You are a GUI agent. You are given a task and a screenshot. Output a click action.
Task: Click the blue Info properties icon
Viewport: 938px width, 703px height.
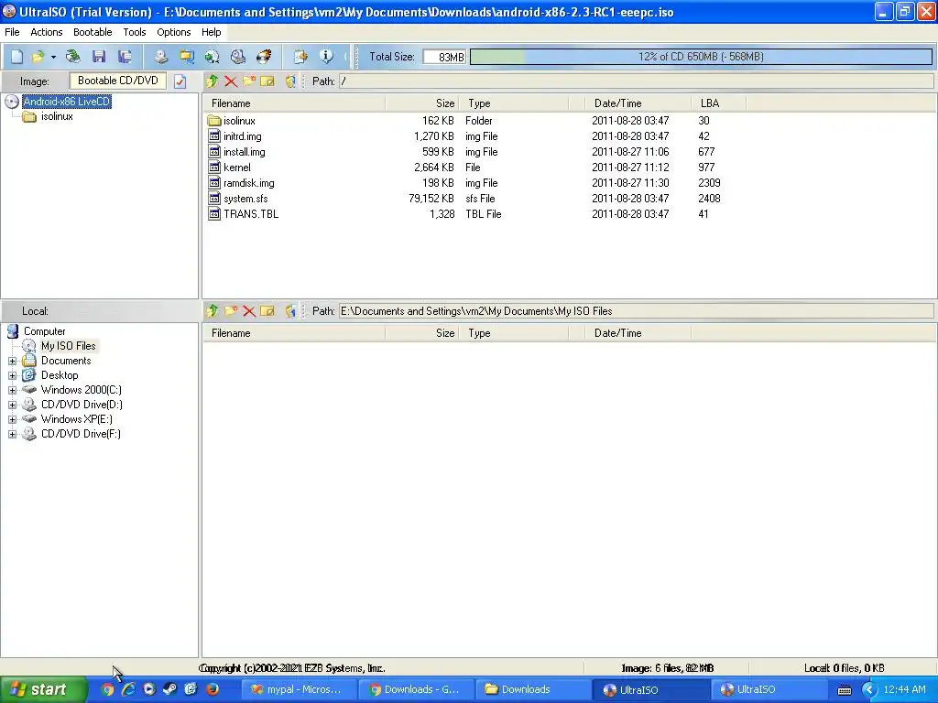pos(326,57)
